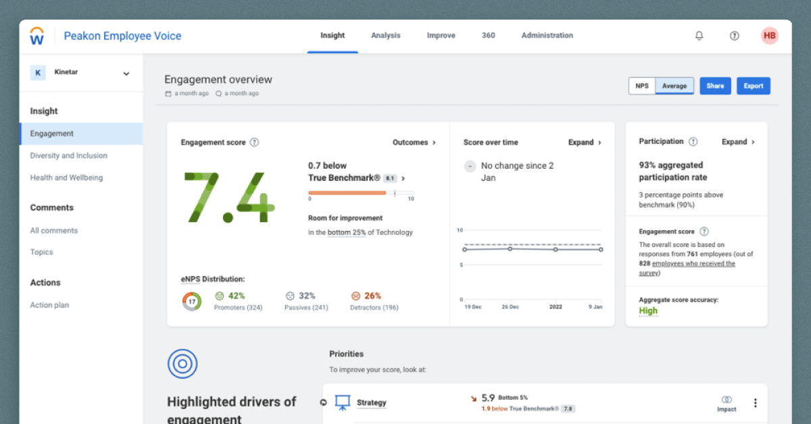Image resolution: width=811 pixels, height=424 pixels.
Task: Click the Detractors sad face icon
Action: (x=355, y=296)
